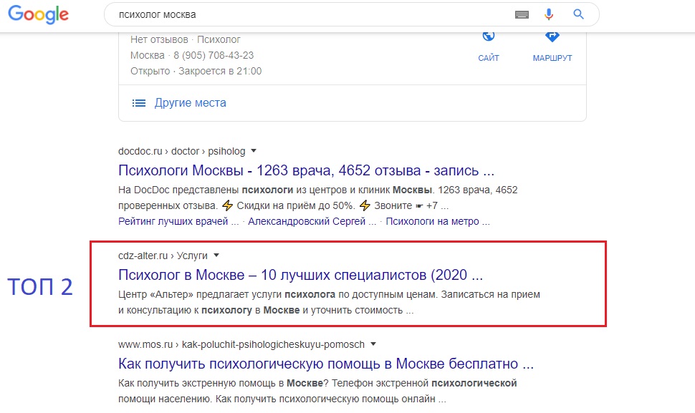Open Как получить психологическую помощь result
Viewport: 695px width, 413px height.
coord(326,364)
